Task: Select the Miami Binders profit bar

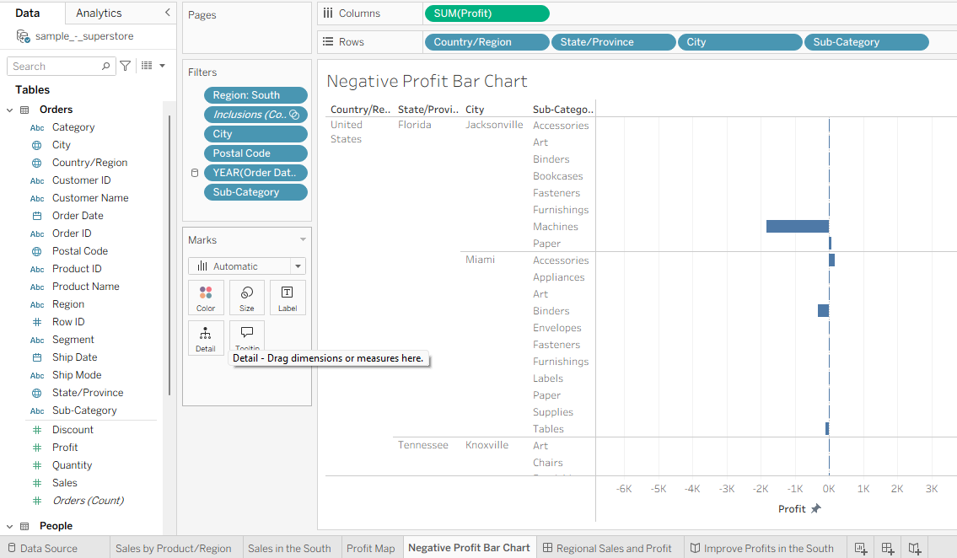Action: click(x=823, y=310)
